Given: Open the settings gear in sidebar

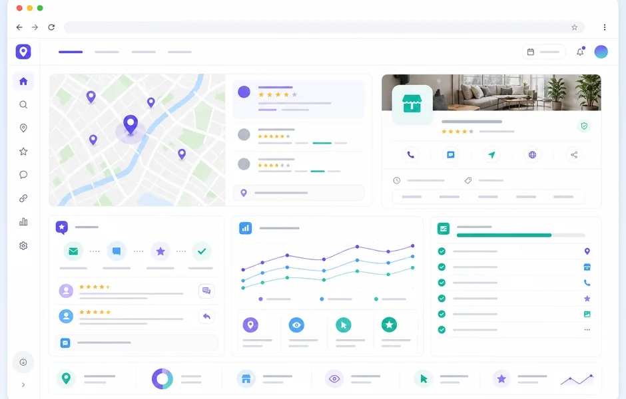Looking at the screenshot, I should click(x=23, y=245).
